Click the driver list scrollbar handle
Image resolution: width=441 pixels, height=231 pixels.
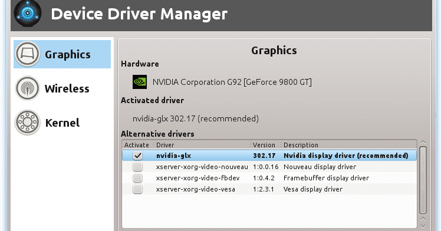point(423,180)
